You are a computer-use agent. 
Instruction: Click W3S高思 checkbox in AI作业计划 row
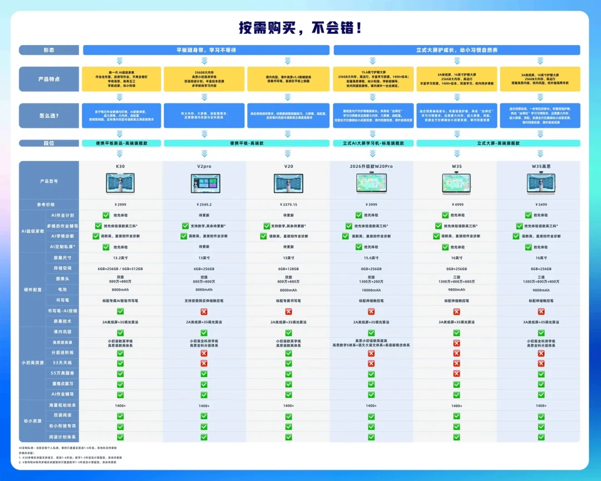click(x=528, y=215)
